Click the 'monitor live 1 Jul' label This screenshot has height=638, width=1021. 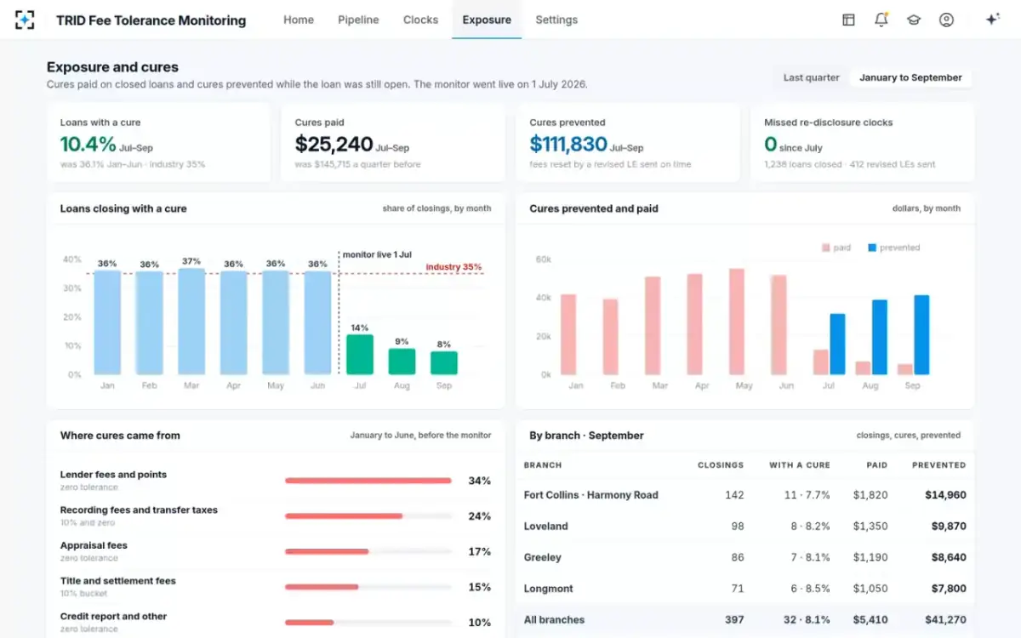377,254
